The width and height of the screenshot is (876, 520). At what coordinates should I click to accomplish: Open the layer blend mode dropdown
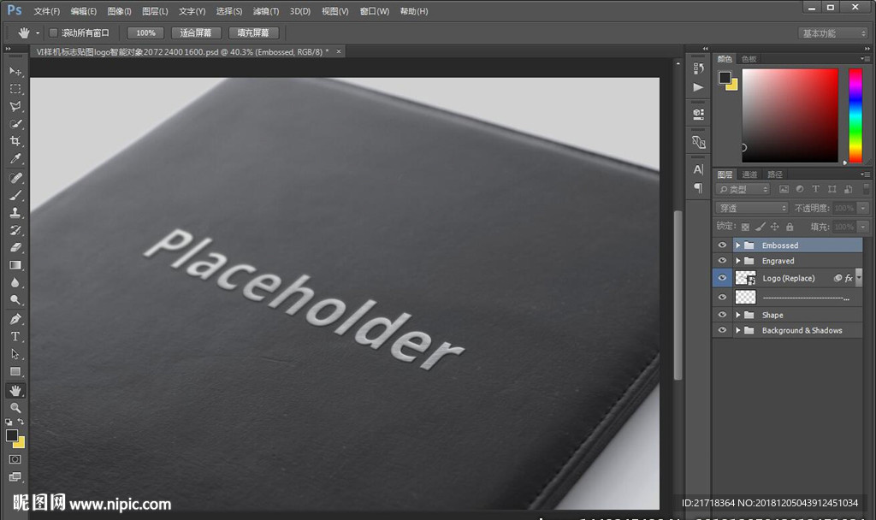pyautogui.click(x=751, y=208)
